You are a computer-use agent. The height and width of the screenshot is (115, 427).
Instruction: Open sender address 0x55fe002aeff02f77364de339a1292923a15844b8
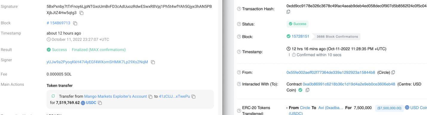tap(331, 72)
